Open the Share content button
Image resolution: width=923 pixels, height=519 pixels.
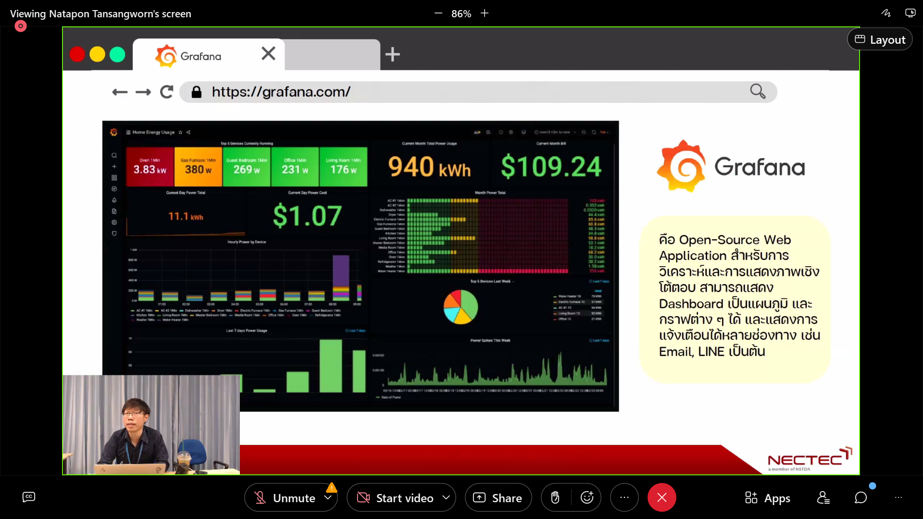pos(498,498)
